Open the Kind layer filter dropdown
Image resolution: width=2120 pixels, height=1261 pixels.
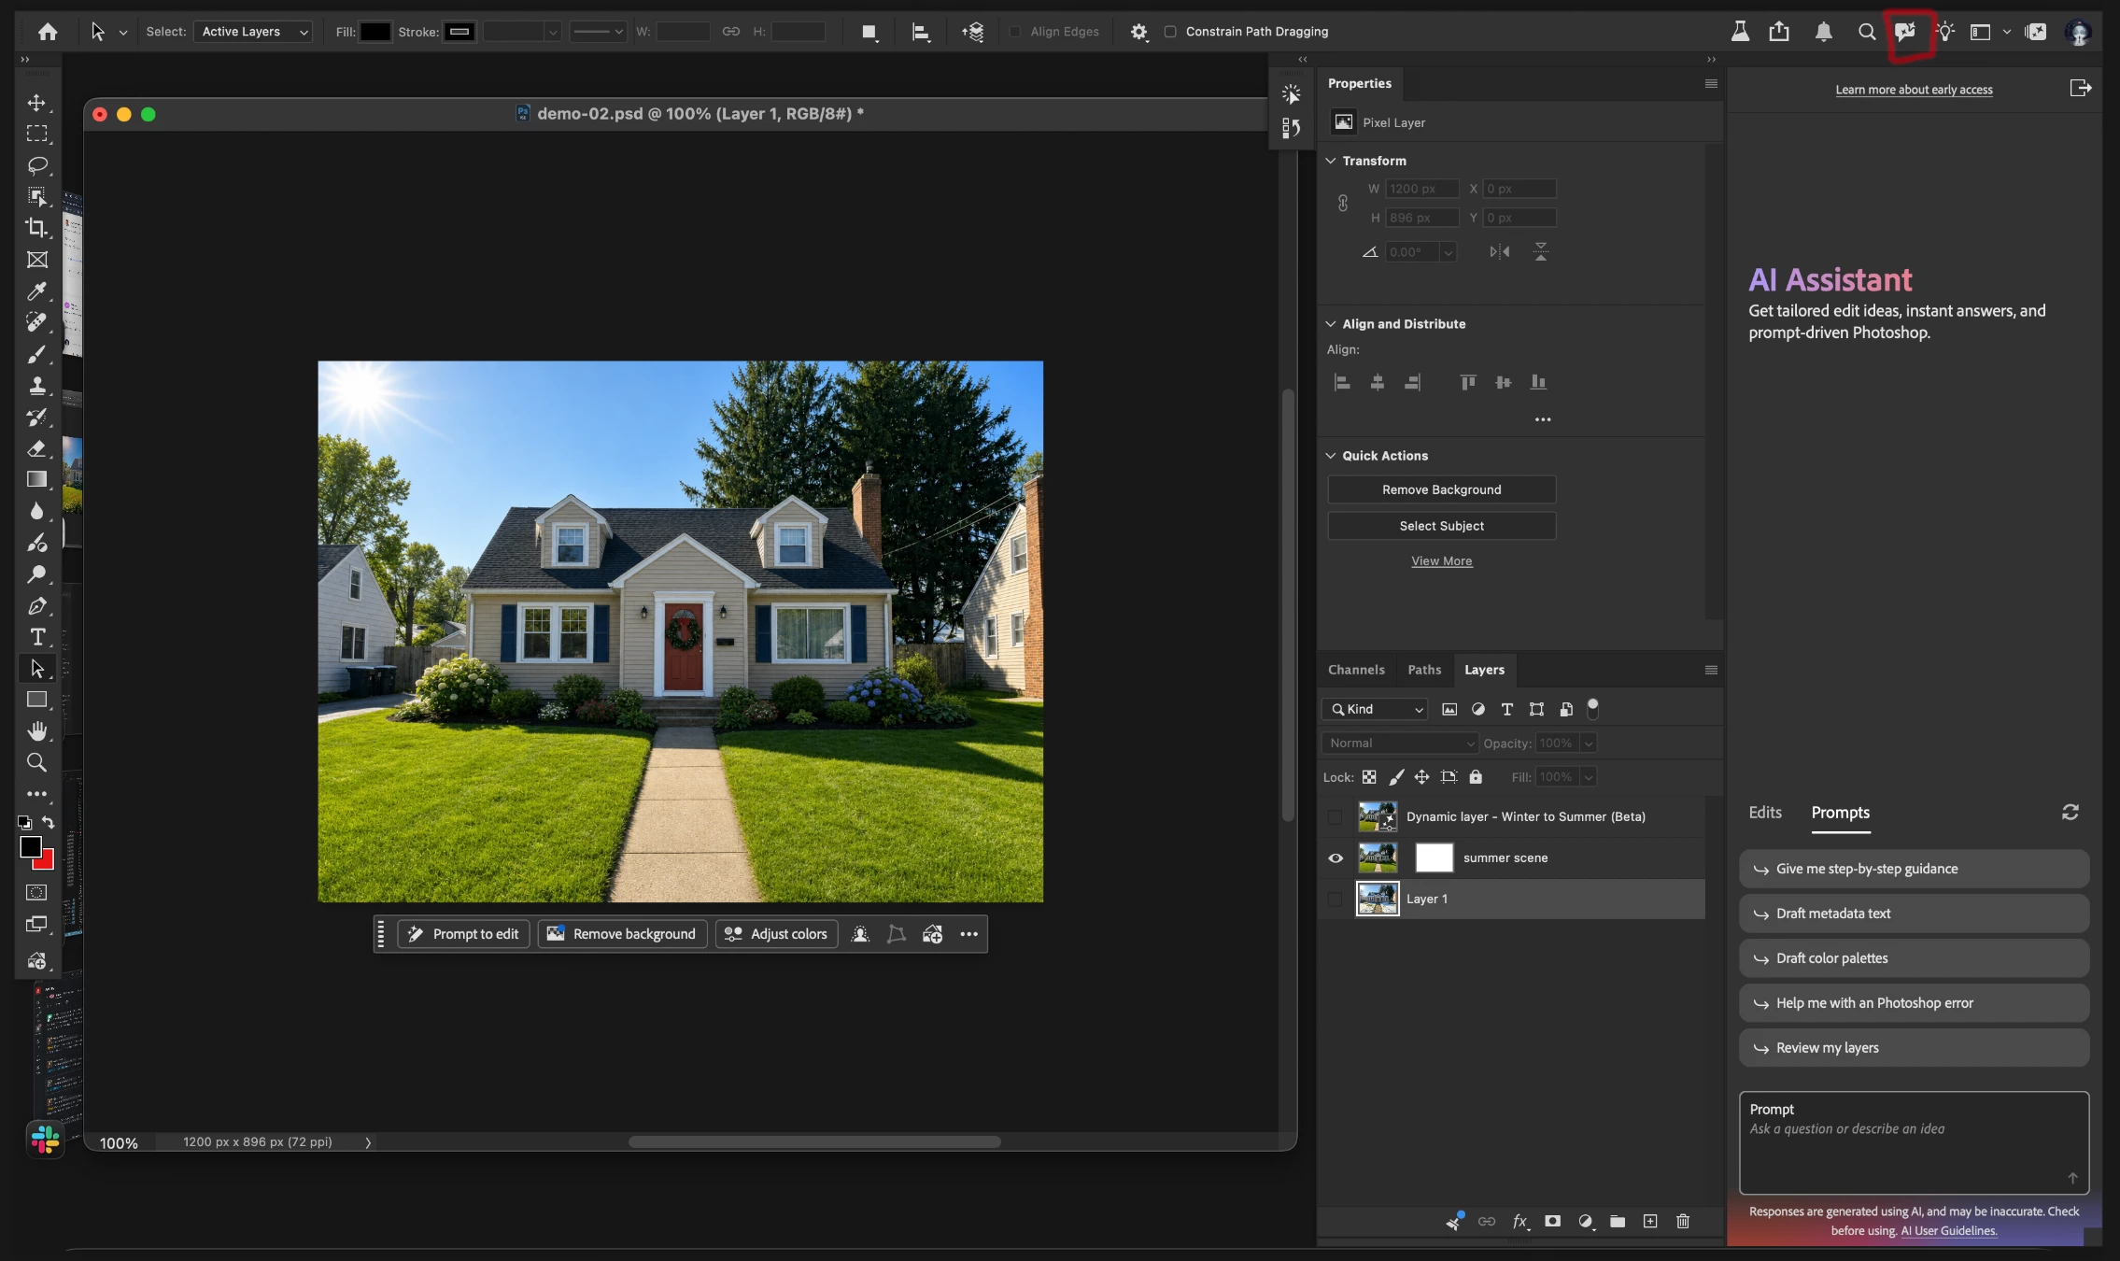(x=1375, y=709)
